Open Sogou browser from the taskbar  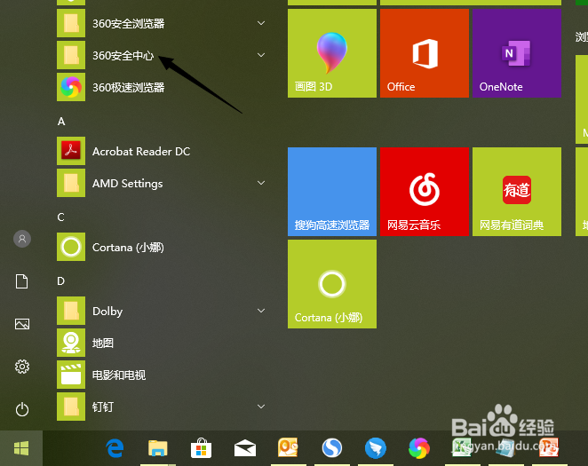[x=332, y=448]
